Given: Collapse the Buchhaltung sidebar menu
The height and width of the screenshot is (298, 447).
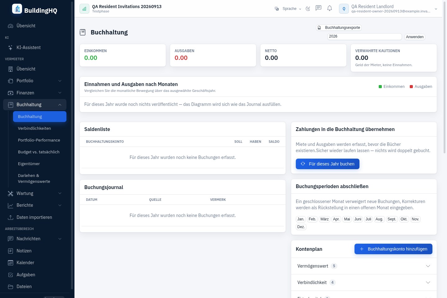Looking at the screenshot, I should pyautogui.click(x=35, y=105).
